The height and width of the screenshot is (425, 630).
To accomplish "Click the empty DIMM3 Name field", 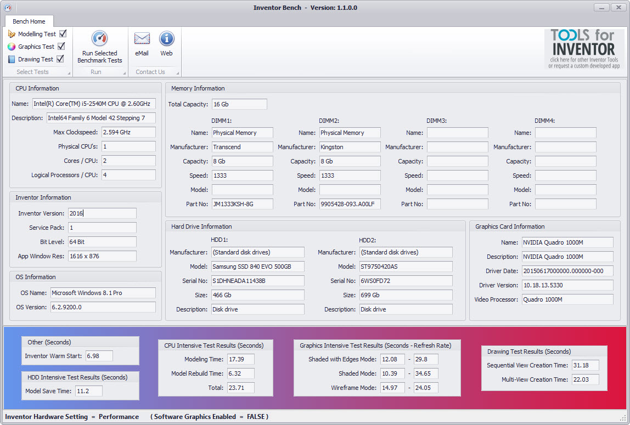I will pos(458,133).
